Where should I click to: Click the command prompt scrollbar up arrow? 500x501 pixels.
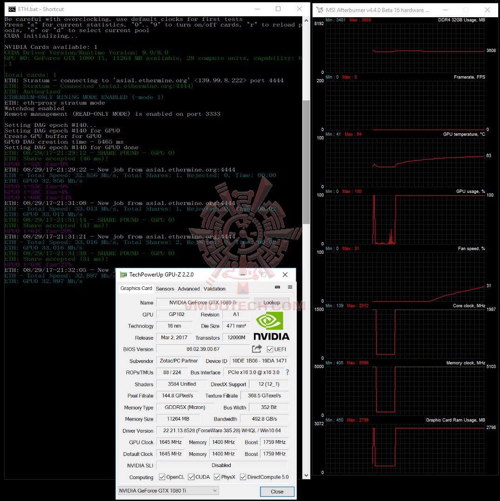[x=306, y=20]
